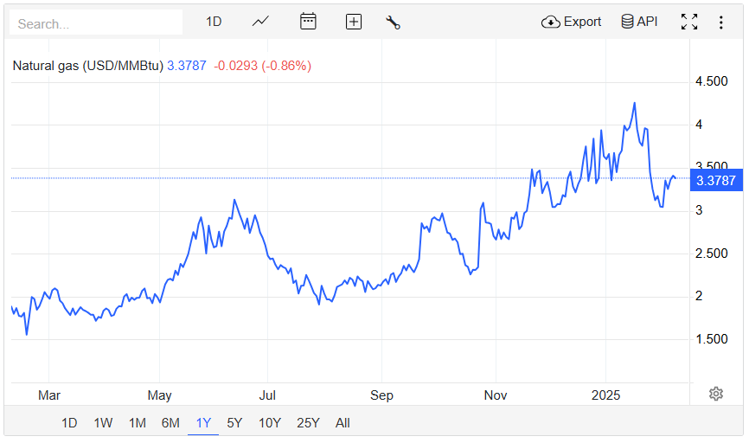Open the three-dot more options menu

[x=720, y=22]
